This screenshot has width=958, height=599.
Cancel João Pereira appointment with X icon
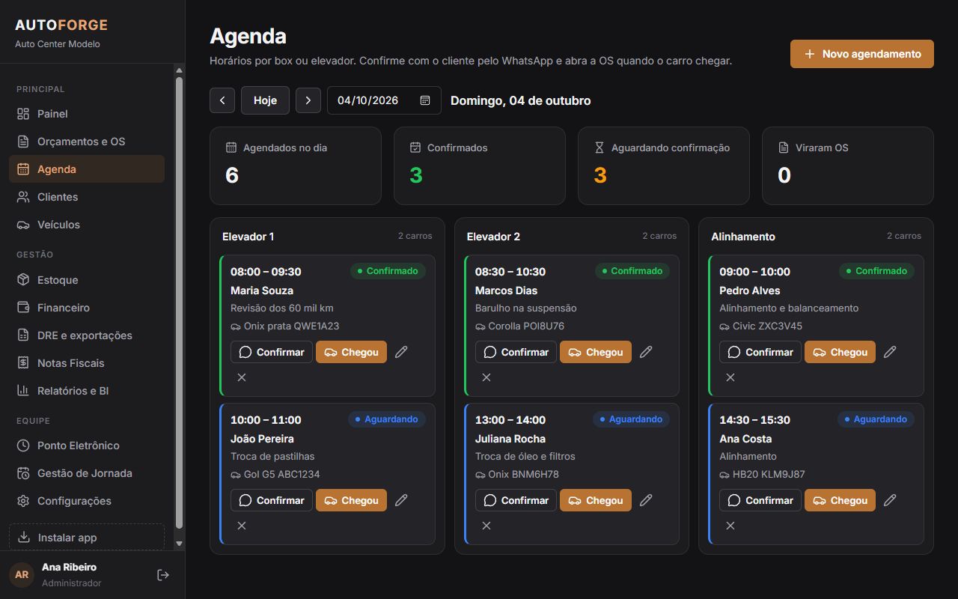(x=242, y=526)
